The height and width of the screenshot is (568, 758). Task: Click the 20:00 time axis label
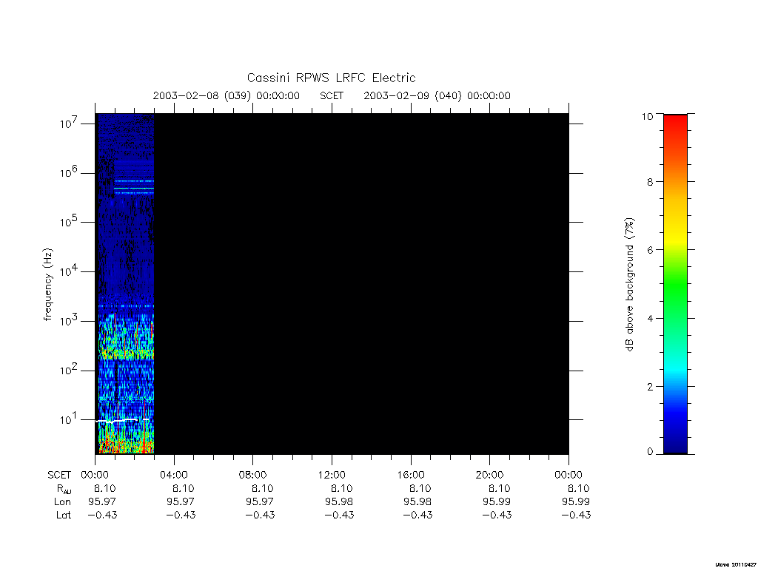(x=490, y=475)
